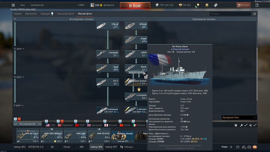The height and width of the screenshot is (152, 270).
Task: Open the settings gear icon above crews
Action: pos(236,125)
